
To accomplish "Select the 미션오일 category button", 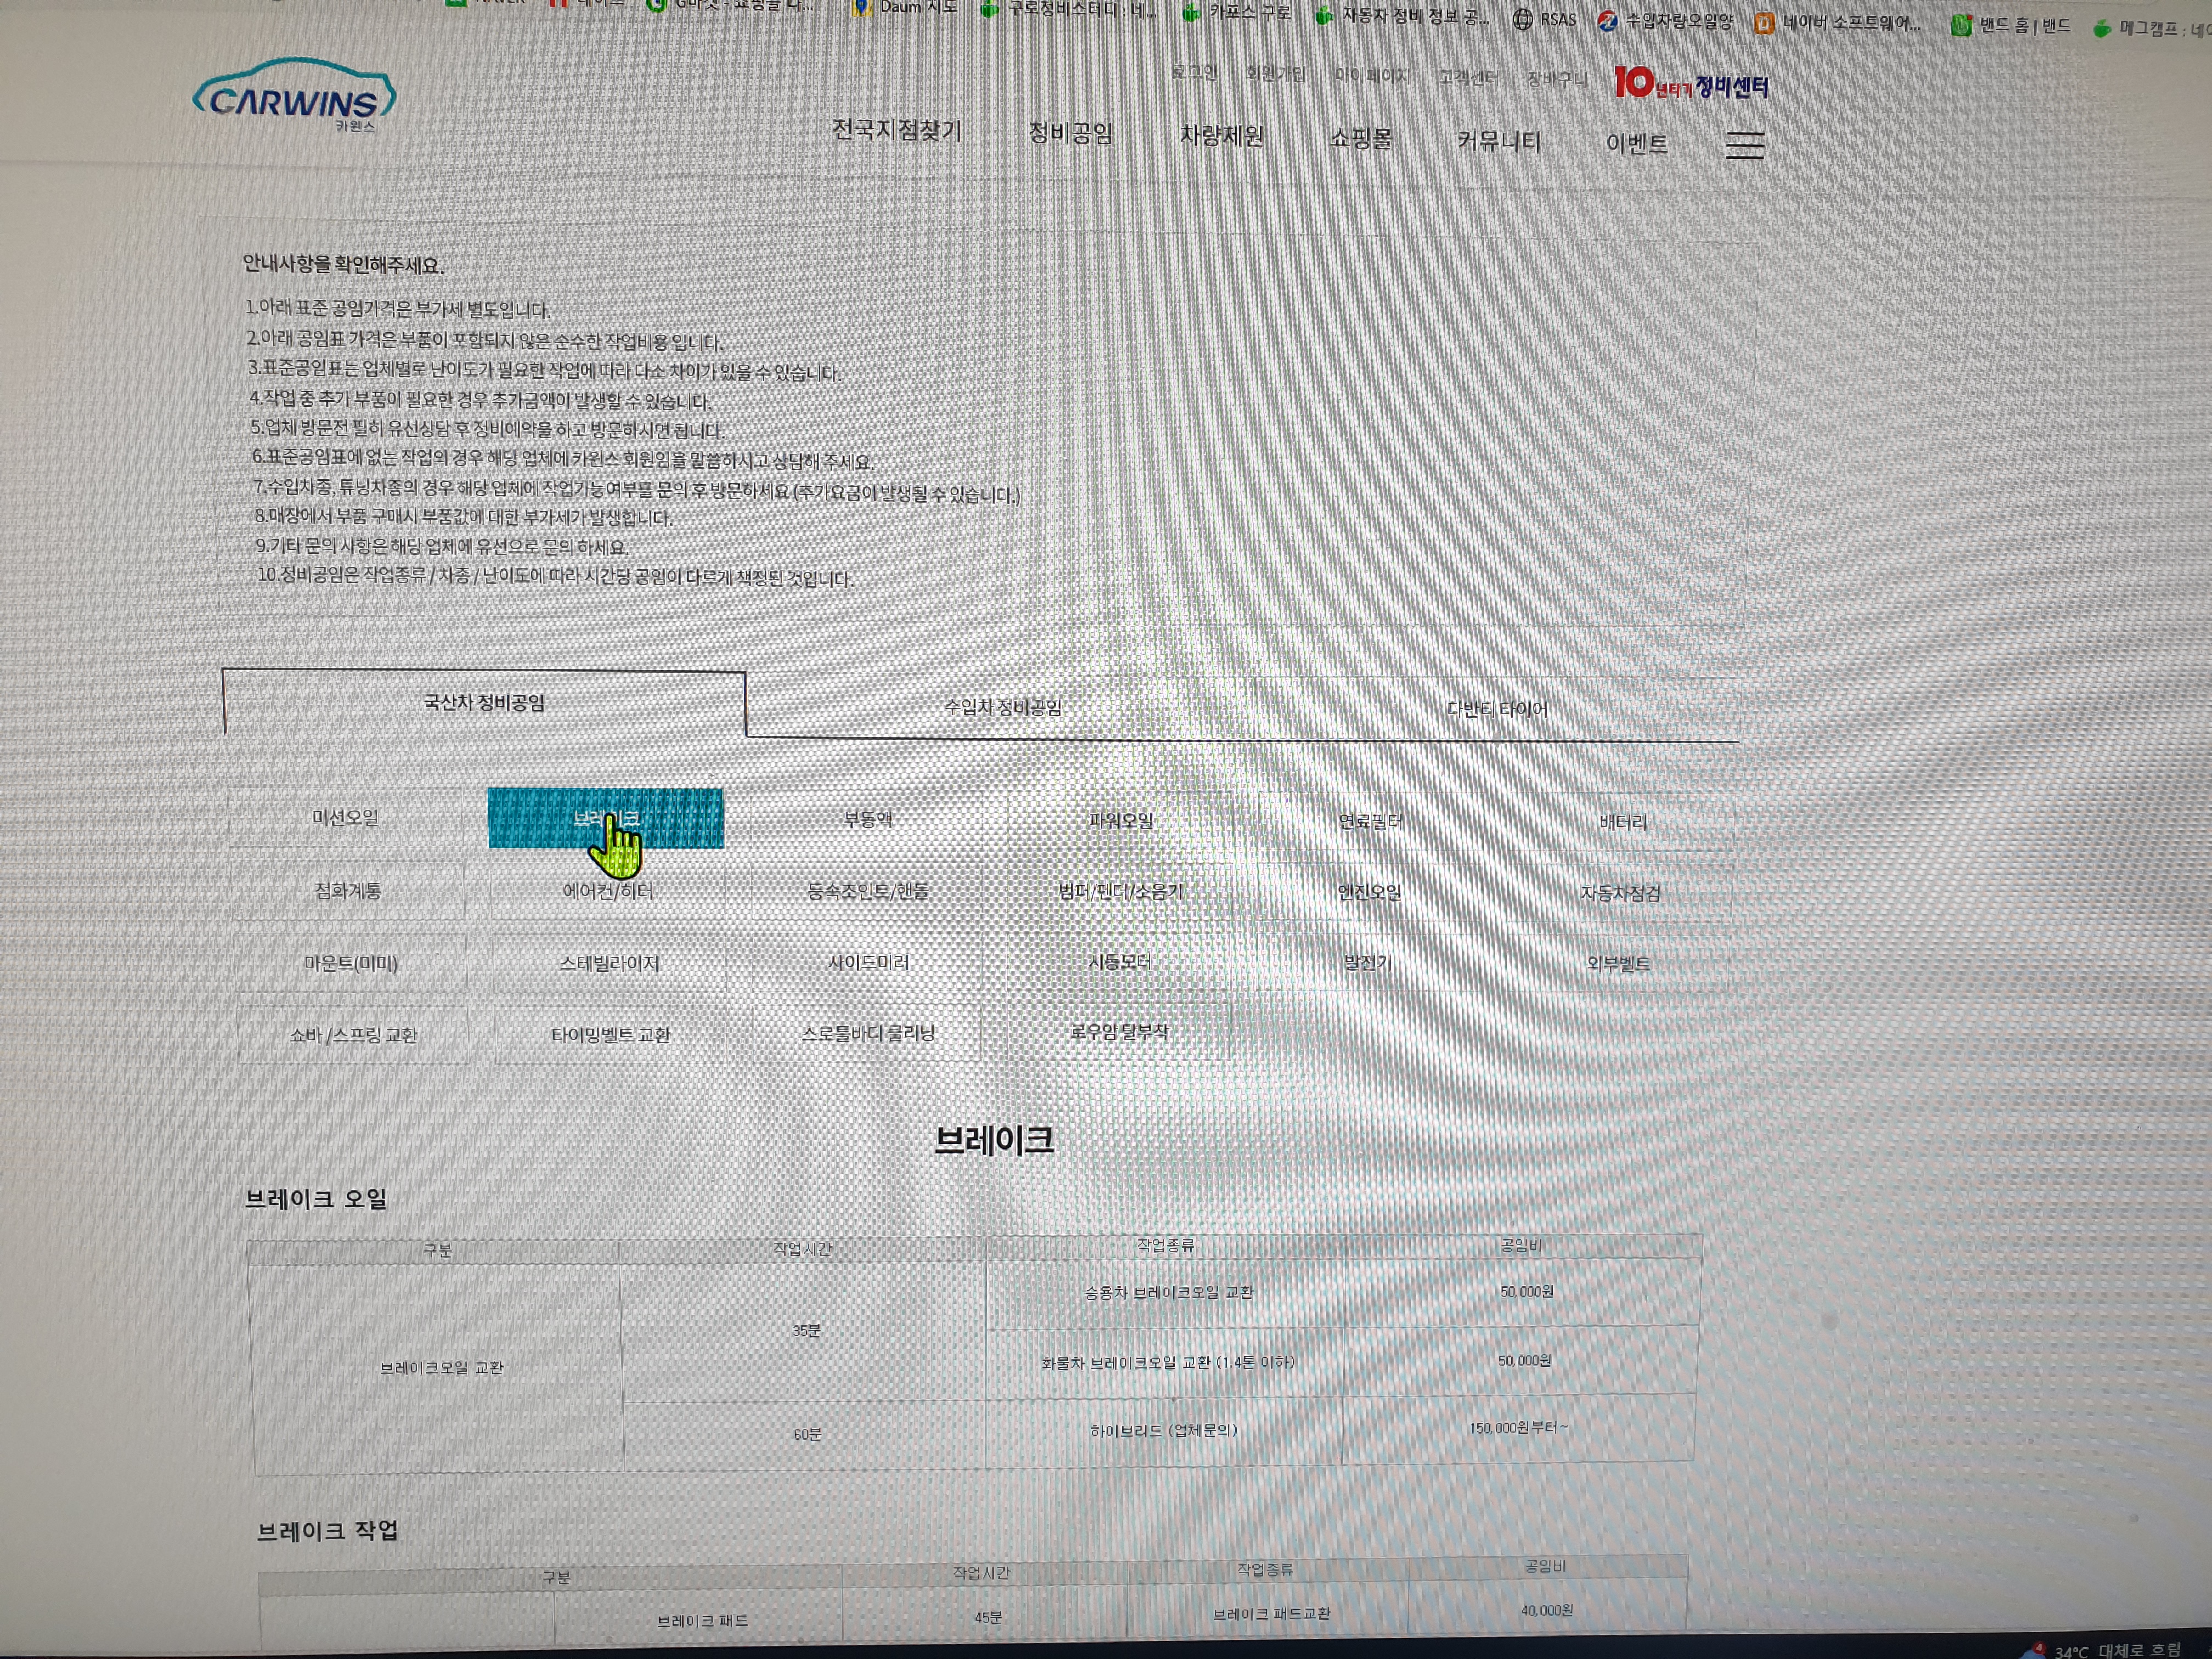I will pyautogui.click(x=345, y=818).
